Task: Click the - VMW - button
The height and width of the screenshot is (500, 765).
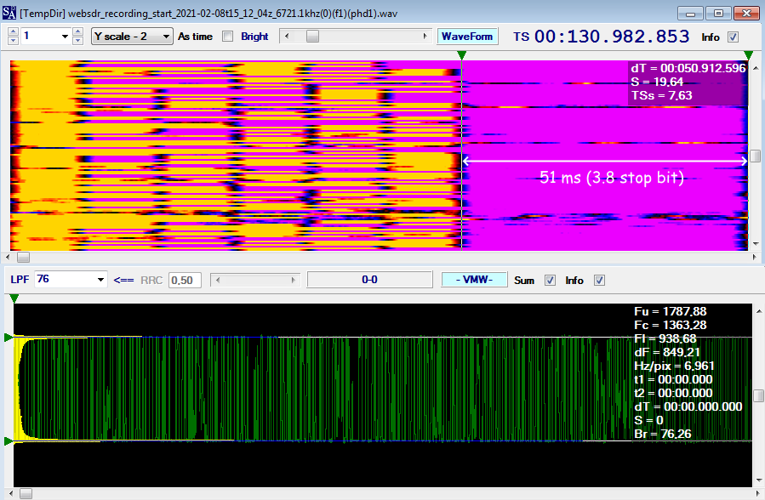Action: point(477,279)
